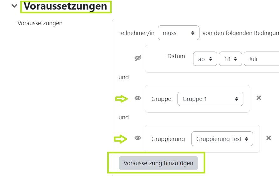279x176 pixels.
Task: Click the green arrow beside Gruppe row
Action: tap(122, 99)
